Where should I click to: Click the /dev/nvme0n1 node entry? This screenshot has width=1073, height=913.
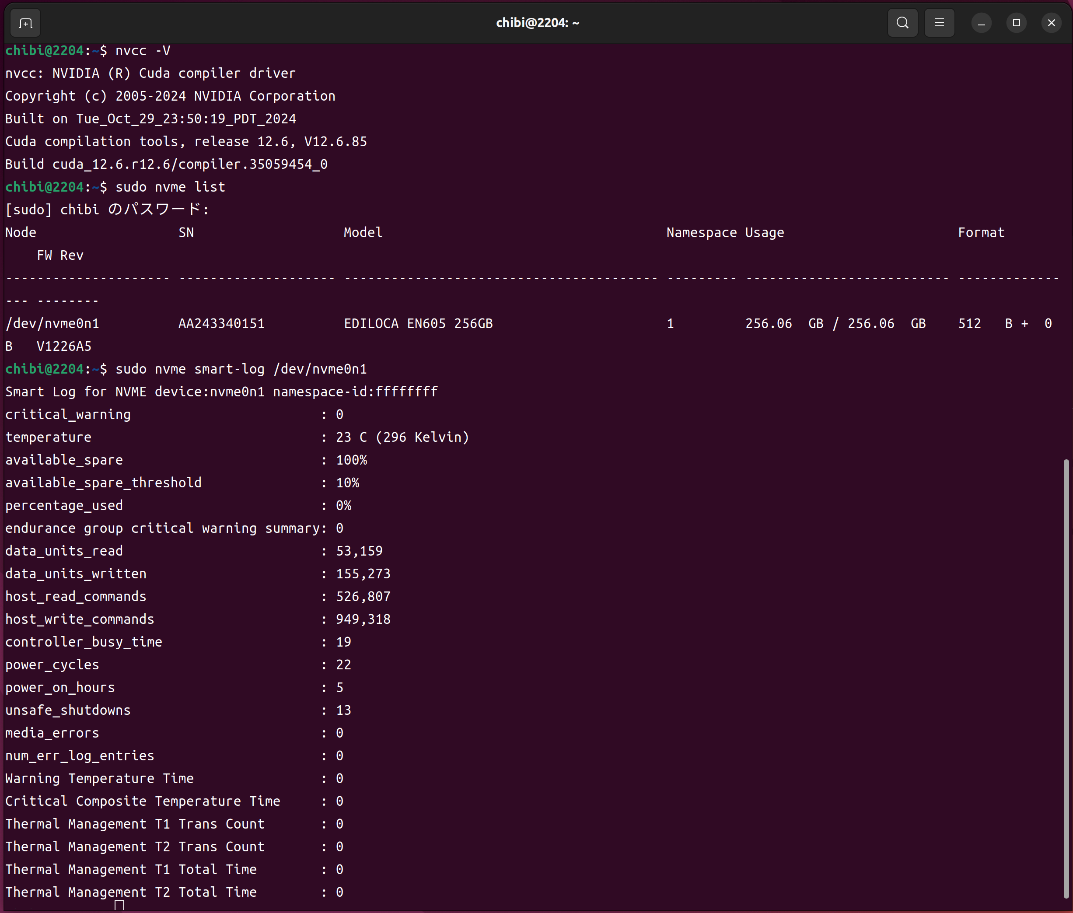click(x=52, y=323)
